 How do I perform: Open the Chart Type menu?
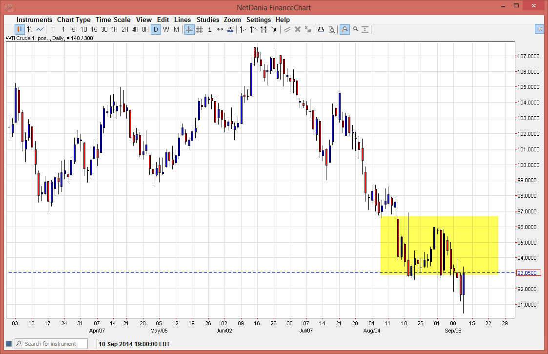click(x=74, y=20)
